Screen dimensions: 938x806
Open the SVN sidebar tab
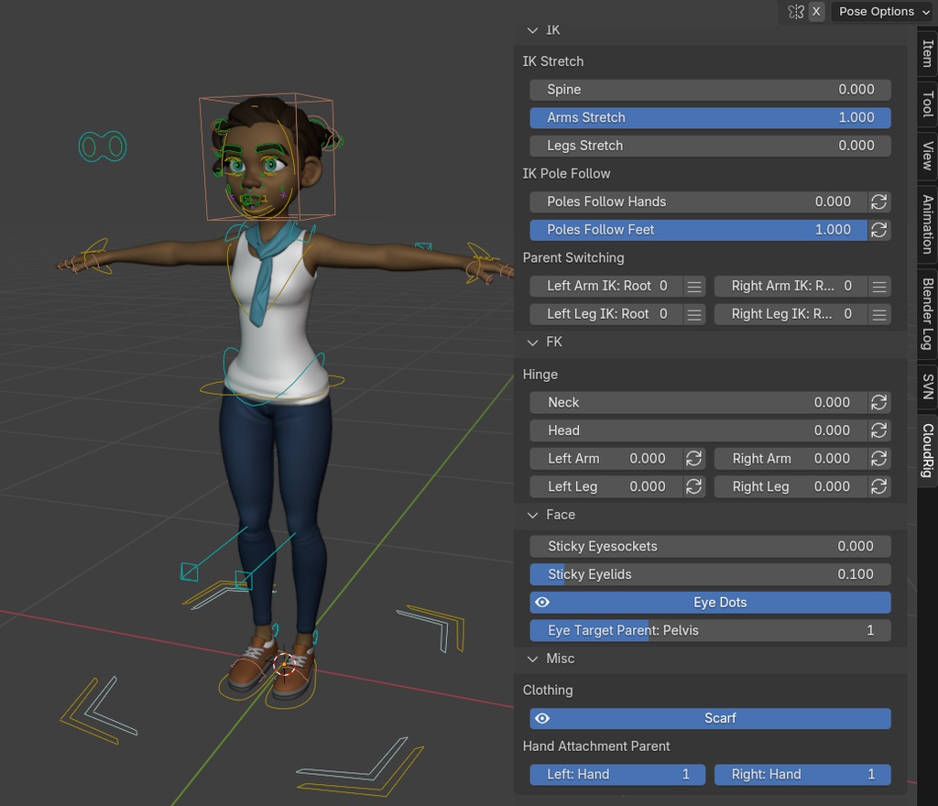tap(927, 387)
